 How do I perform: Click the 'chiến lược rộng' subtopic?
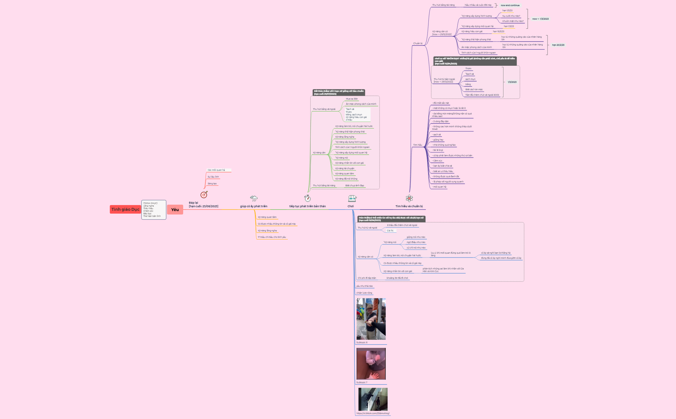tap(364, 293)
